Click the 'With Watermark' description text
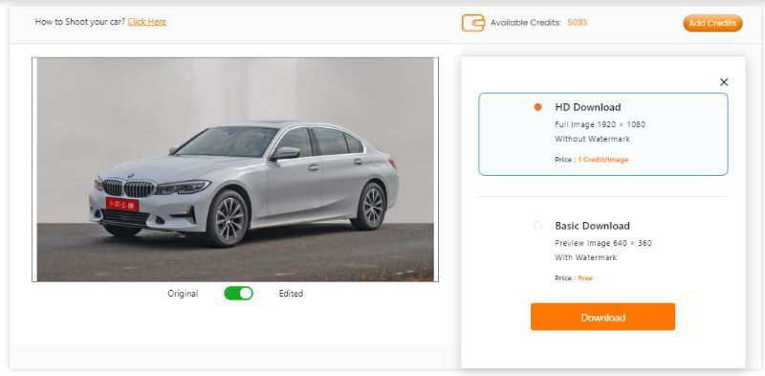Screen dimensions: 765x376 [586, 257]
